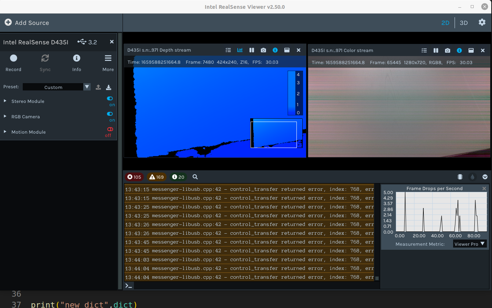The image size is (492, 308).
Task: Click the Preset dropdown arrow
Action: tap(87, 87)
